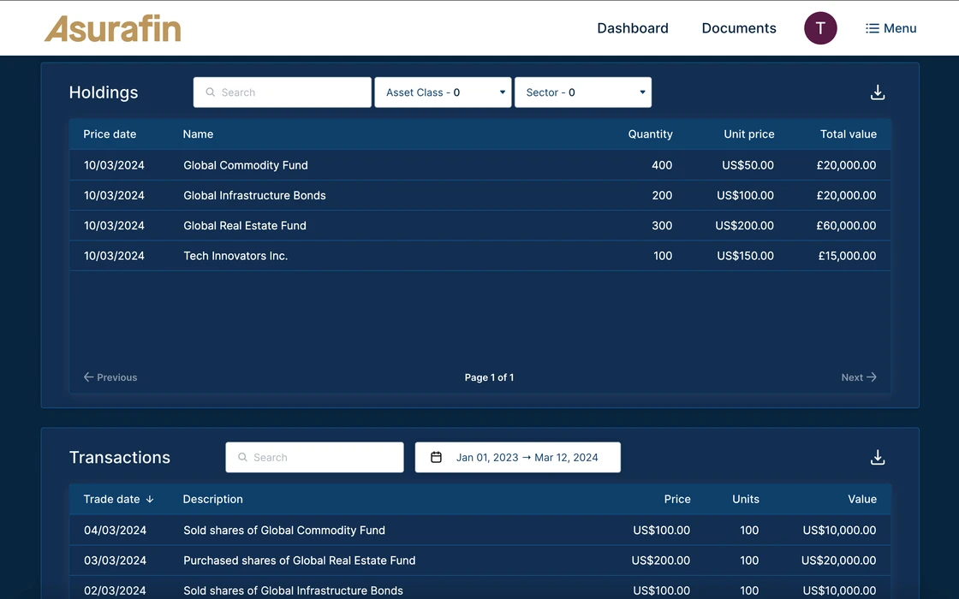Select Sold shares of Global Infrastructure Bonds

[293, 590]
